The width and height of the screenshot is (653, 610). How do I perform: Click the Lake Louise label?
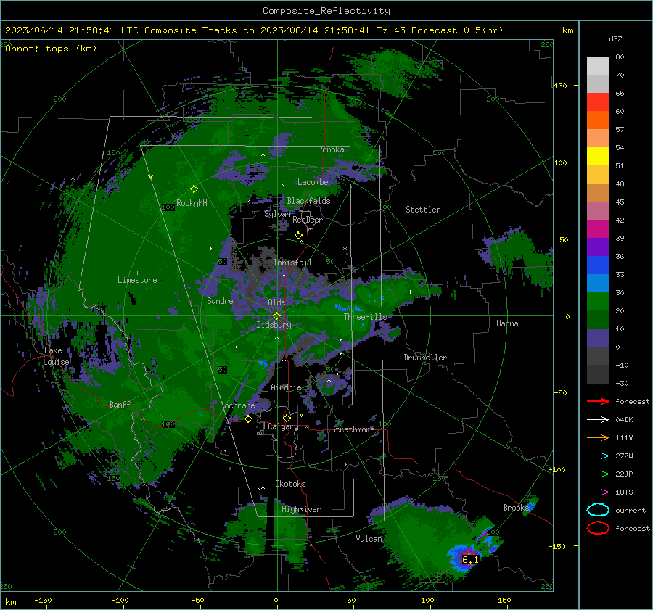point(56,356)
